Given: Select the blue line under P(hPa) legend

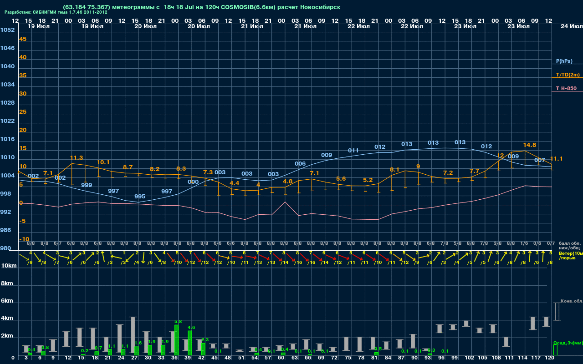Looking at the screenshot, I should [x=567, y=65].
